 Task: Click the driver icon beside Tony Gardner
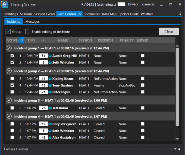[x=50, y=85]
